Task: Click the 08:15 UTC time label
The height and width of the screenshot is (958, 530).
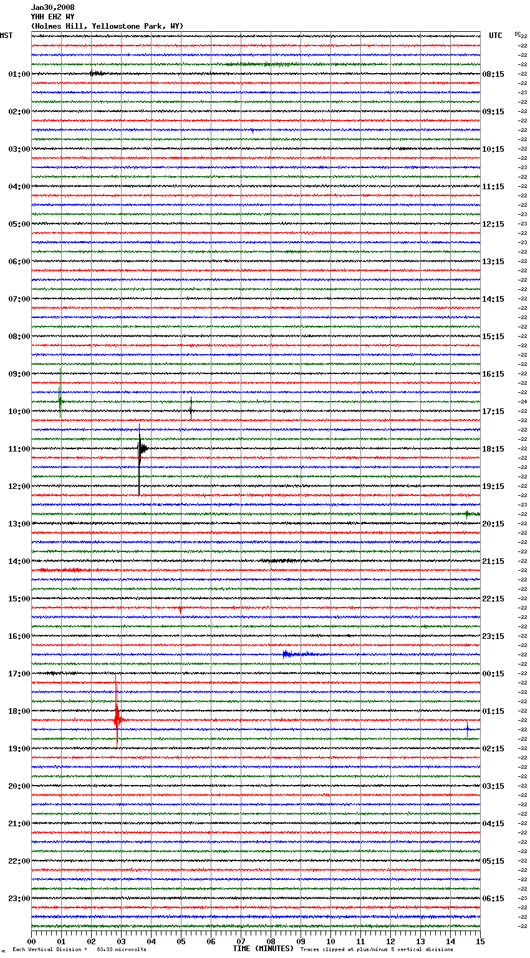Action: pyautogui.click(x=493, y=74)
